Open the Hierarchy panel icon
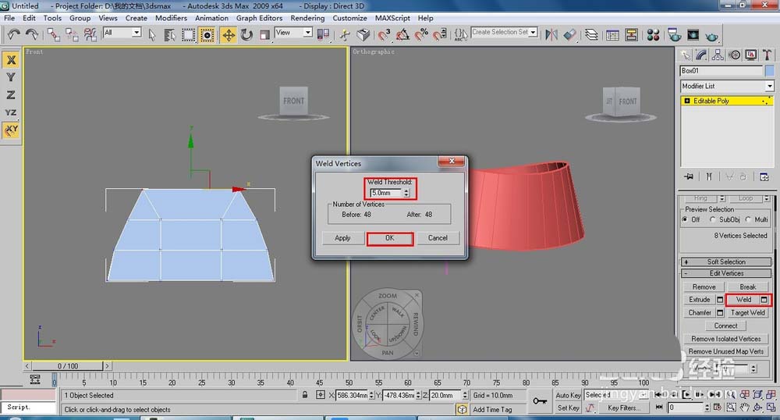Screen dimensions: 780x420 point(718,55)
